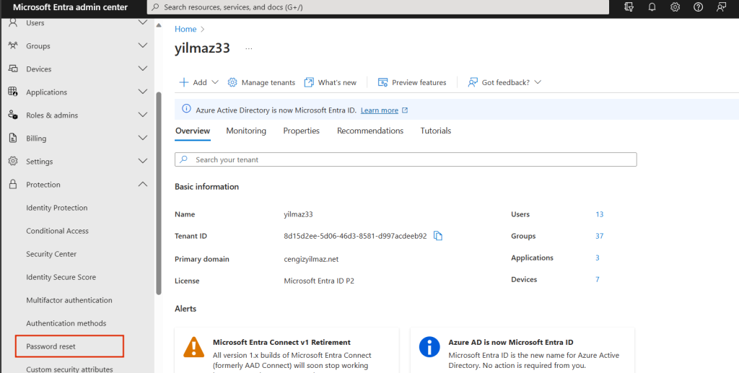Click the Preview features icon
Image resolution: width=739 pixels, height=373 pixels.
pos(383,82)
